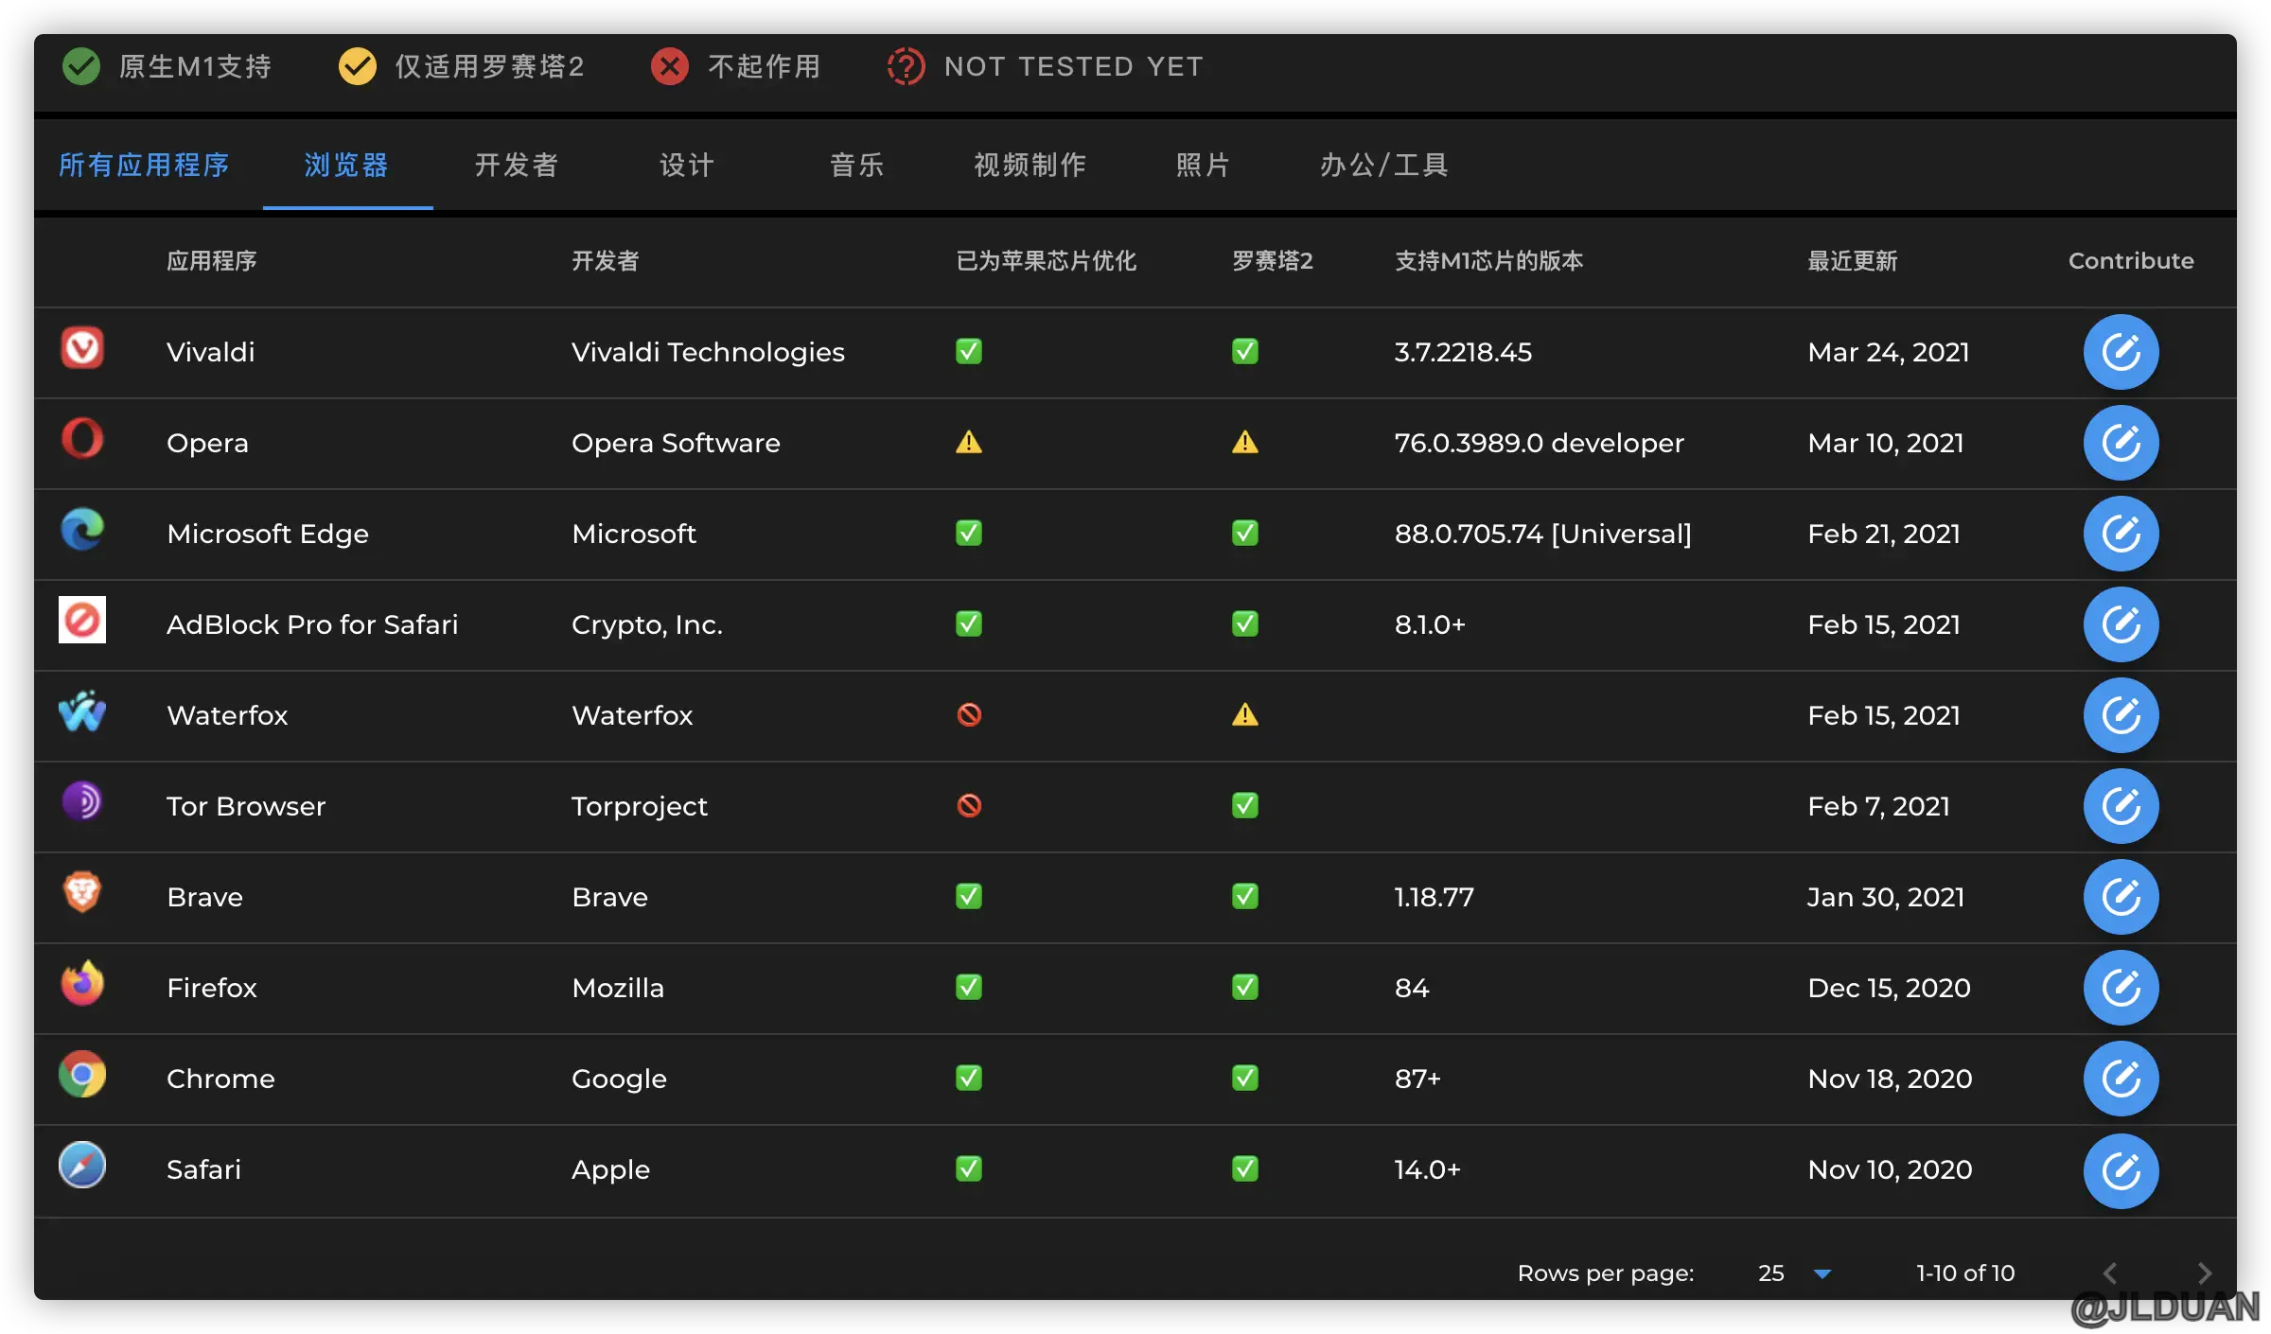This screenshot has height=1334, width=2271.
Task: Open Contribute edit button for Brave
Action: [2121, 897]
